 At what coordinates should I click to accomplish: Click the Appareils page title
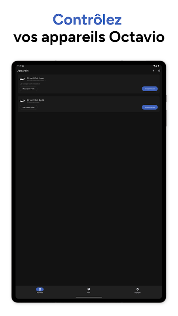pyautogui.click(x=23, y=71)
